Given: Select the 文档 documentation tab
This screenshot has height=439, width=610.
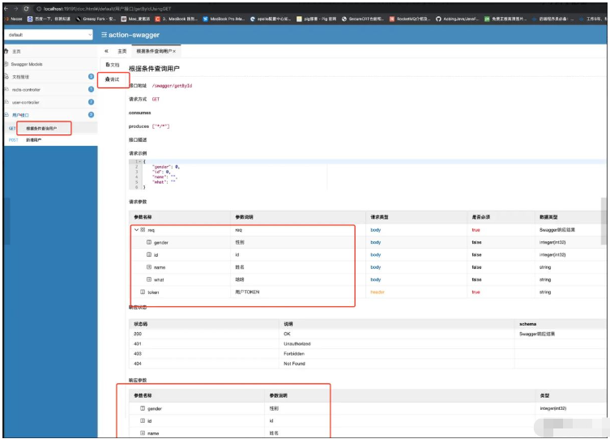Looking at the screenshot, I should pos(113,64).
